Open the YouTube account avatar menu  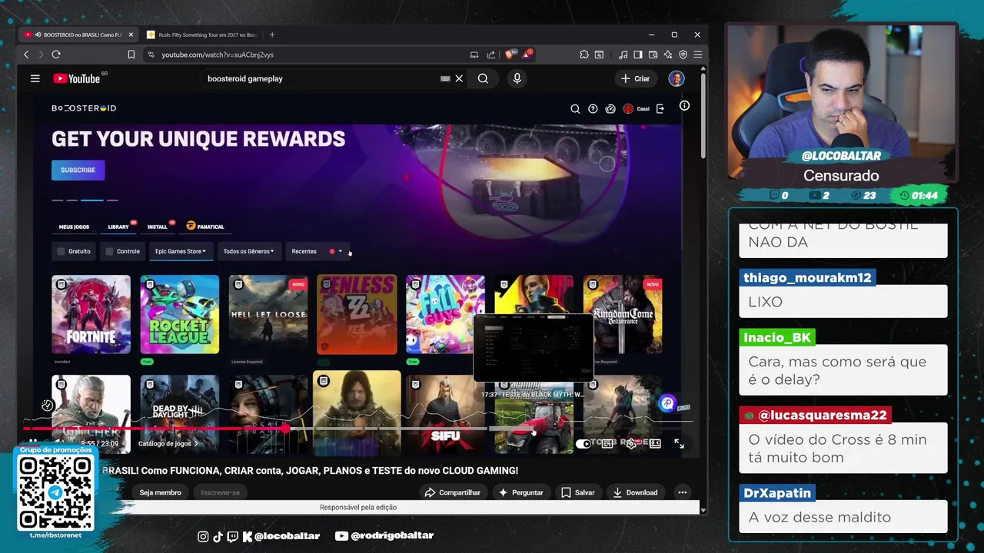point(676,78)
